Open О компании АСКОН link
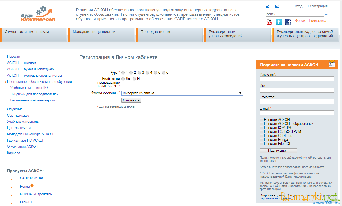 (23, 147)
